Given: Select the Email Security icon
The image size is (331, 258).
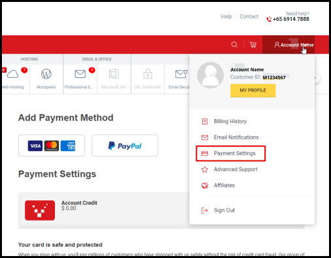Looking at the screenshot, I should tap(181, 74).
